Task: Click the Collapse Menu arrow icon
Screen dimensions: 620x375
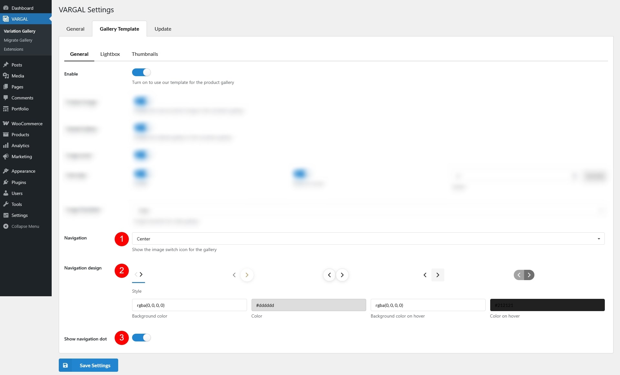Action: pos(6,226)
